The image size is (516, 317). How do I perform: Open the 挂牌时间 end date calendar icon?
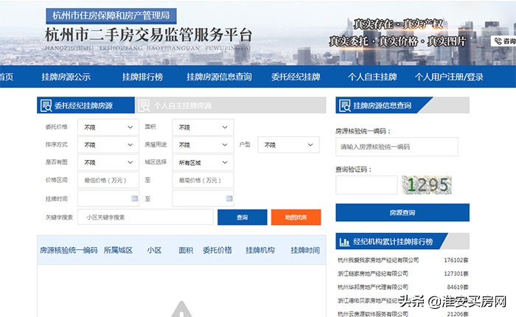[x=229, y=198]
